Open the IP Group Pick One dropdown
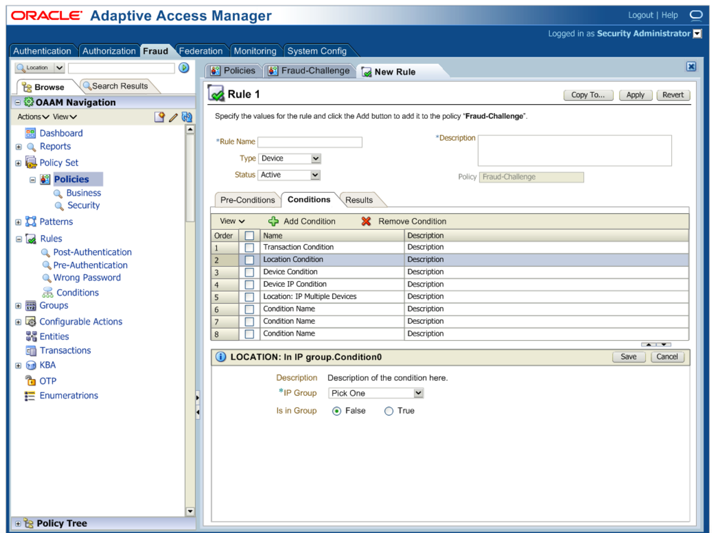 pos(376,393)
